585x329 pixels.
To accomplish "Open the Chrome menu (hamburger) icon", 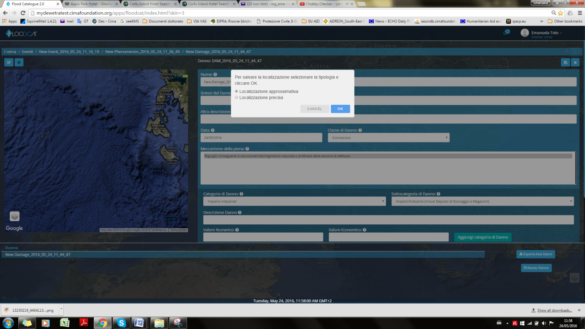I will coord(579,13).
